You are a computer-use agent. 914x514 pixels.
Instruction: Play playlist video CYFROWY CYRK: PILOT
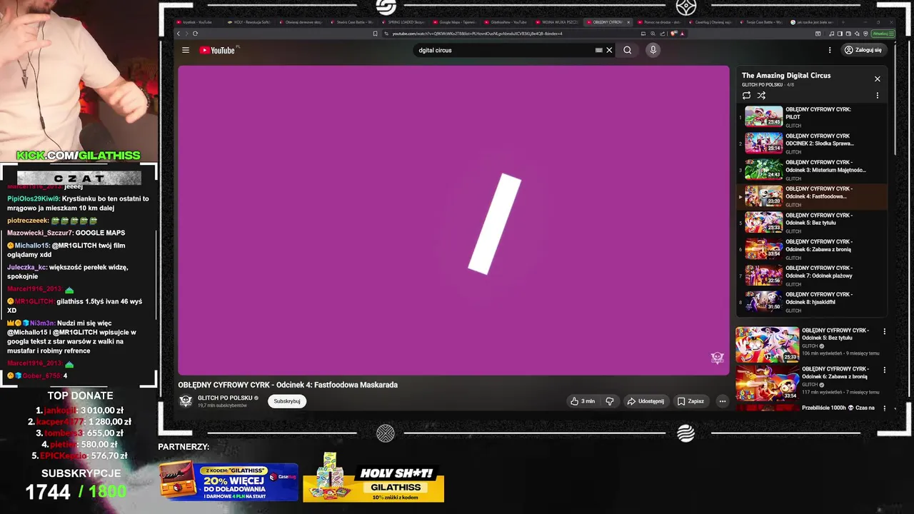[813, 116]
